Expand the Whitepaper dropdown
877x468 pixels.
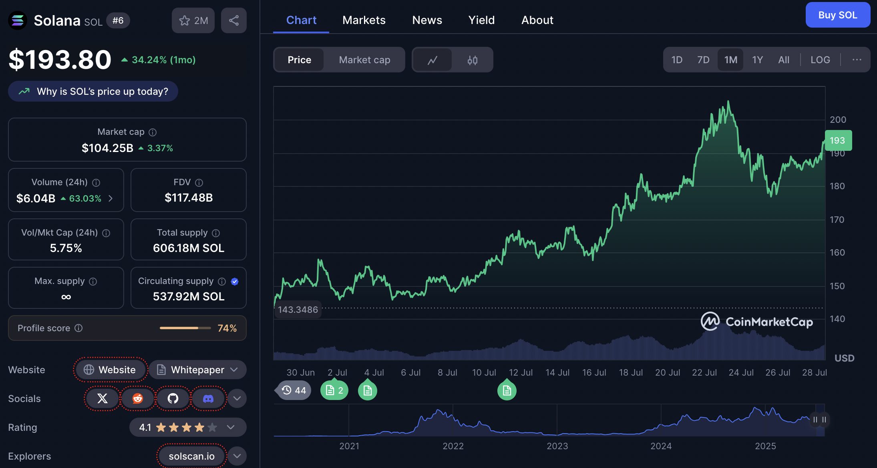click(x=197, y=370)
